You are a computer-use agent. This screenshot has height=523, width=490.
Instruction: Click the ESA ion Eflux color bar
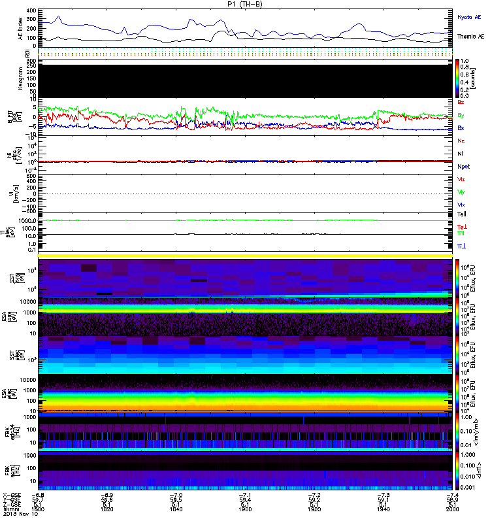pos(457,316)
